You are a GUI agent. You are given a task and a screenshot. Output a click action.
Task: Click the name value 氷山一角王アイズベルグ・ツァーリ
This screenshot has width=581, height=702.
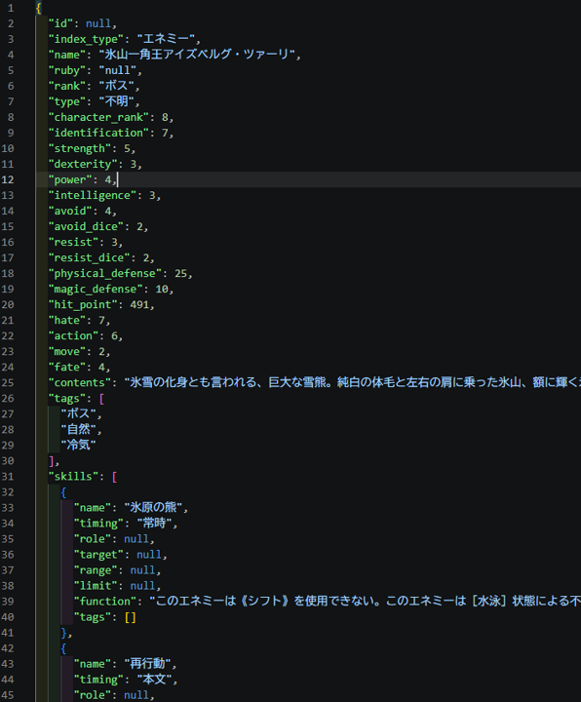tap(197, 55)
